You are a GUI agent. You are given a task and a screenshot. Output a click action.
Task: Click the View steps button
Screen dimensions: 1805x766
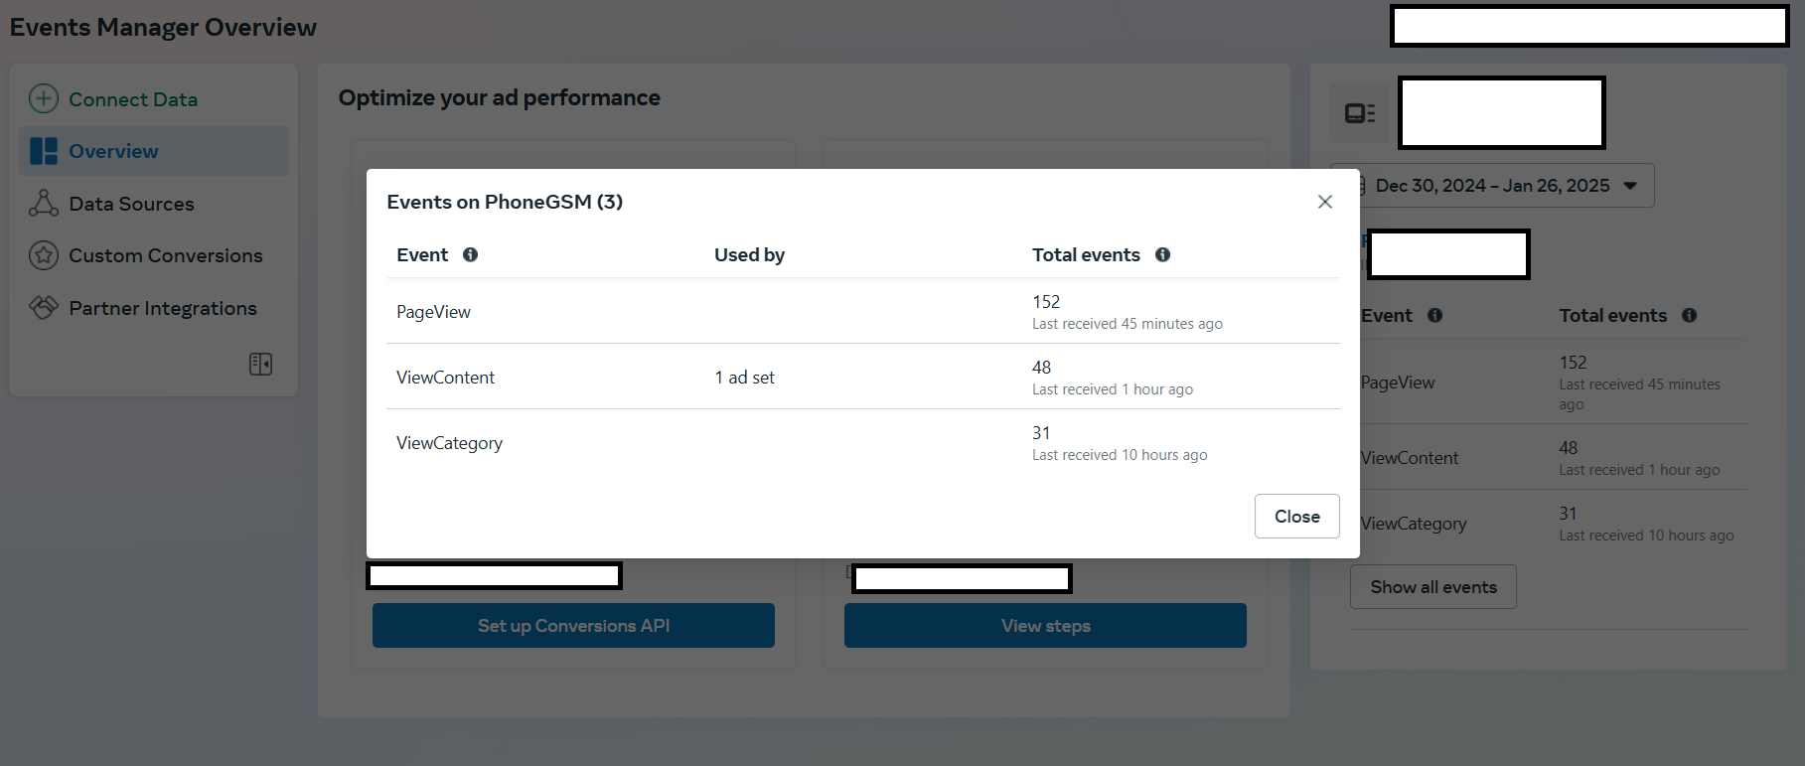[1045, 626]
